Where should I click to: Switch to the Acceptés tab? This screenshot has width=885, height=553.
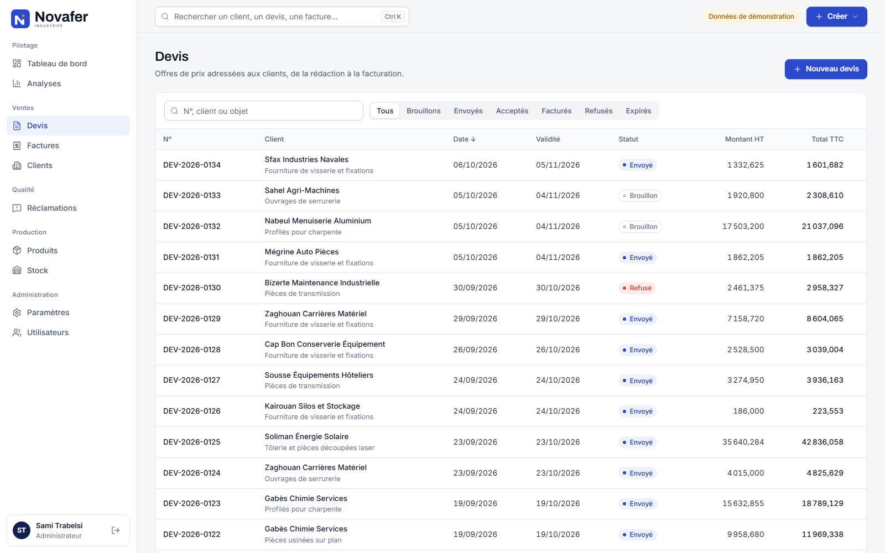(x=512, y=111)
